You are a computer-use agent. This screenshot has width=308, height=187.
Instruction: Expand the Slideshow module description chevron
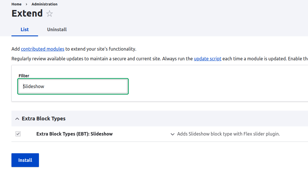[x=172, y=134]
